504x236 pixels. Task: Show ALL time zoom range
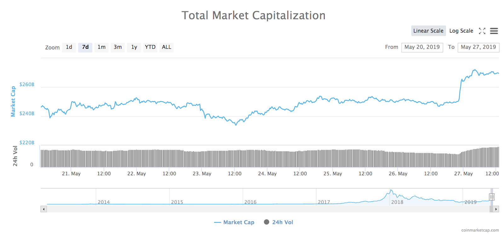tap(167, 47)
